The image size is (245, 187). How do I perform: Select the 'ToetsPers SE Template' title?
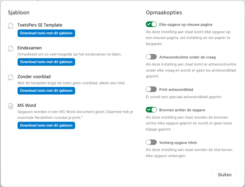click(40, 25)
